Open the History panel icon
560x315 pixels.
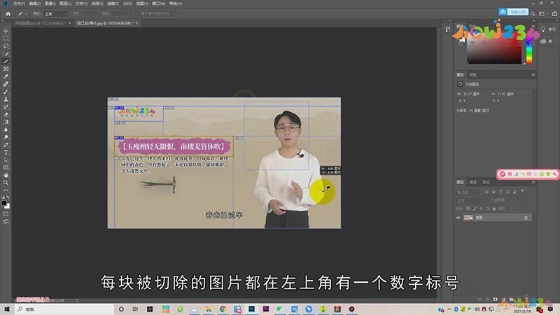coord(448,29)
